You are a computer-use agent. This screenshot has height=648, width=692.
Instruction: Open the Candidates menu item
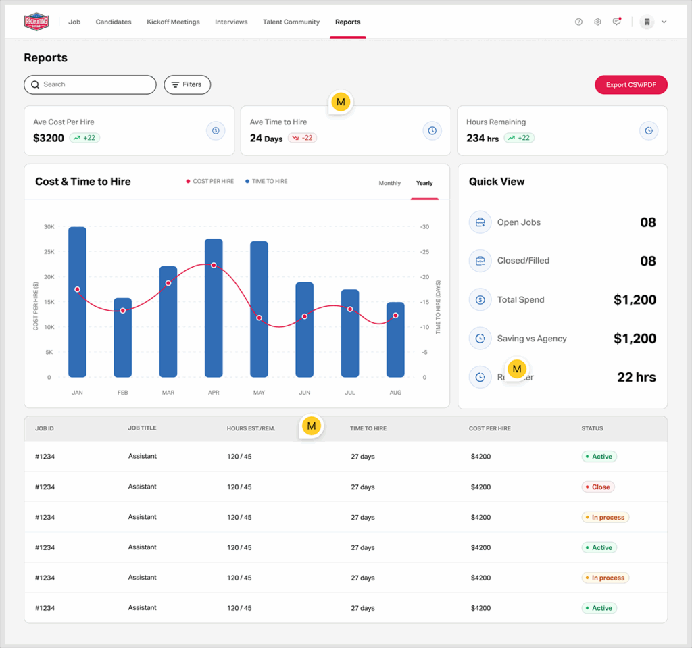tap(113, 21)
